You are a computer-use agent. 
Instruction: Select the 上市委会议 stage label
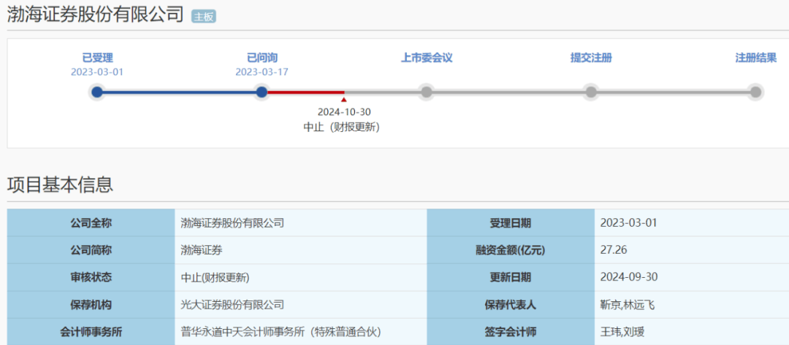(x=426, y=58)
